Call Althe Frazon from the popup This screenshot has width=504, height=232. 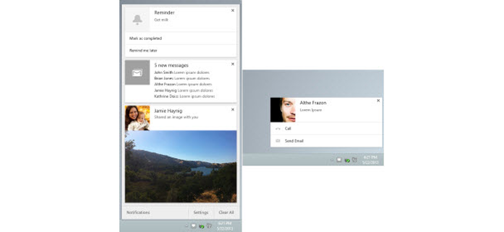click(x=326, y=129)
